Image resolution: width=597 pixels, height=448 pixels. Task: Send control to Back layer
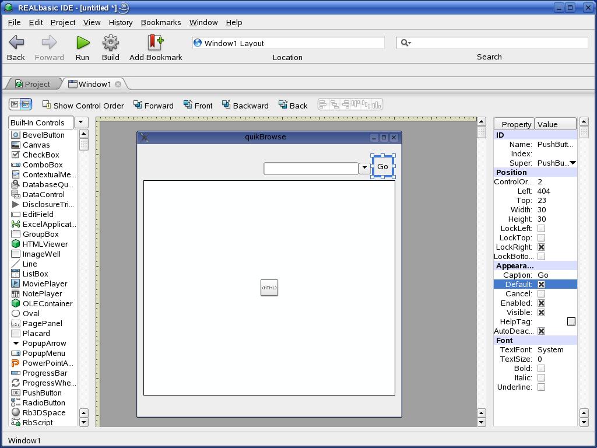tap(283, 104)
